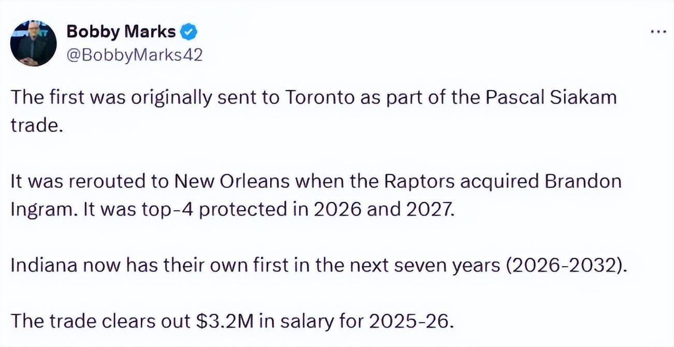This screenshot has height=347, width=674.
Task: Click the word "Indiana" in the tweet
Action: [x=41, y=265]
